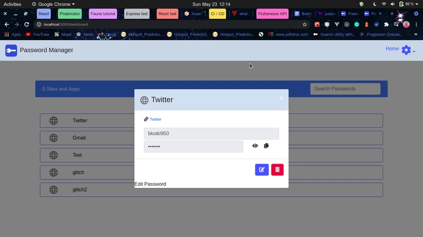Click the masked password field

pyautogui.click(x=194, y=147)
